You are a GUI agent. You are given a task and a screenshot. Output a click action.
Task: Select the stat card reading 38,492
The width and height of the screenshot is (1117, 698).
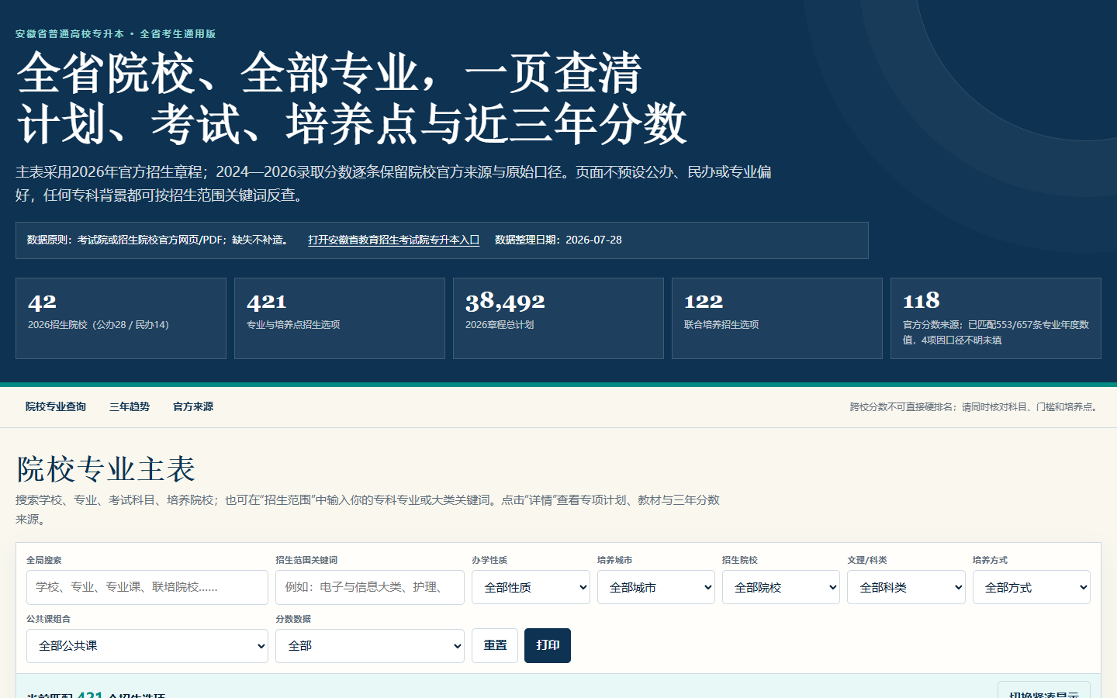558,318
